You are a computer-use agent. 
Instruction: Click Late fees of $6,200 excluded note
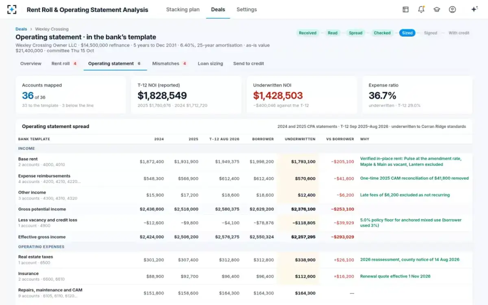coord(405,195)
